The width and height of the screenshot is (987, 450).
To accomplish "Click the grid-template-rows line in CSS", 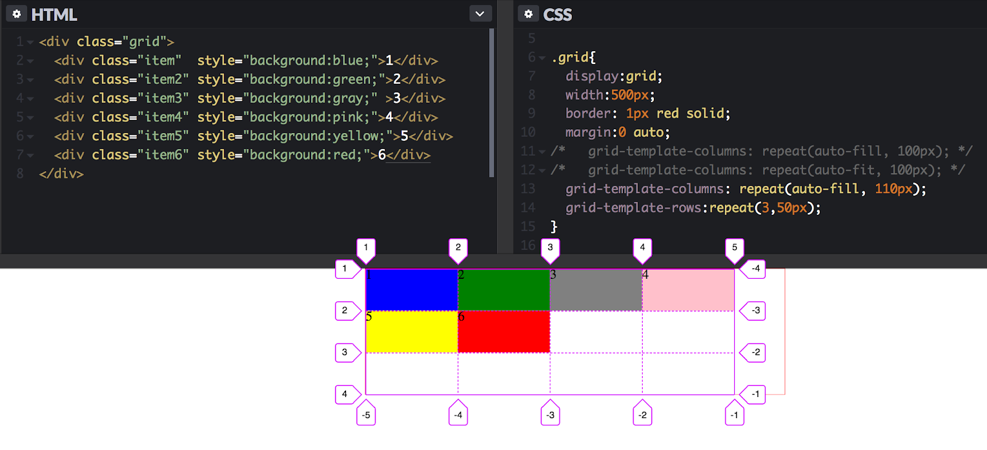I will 693,208.
